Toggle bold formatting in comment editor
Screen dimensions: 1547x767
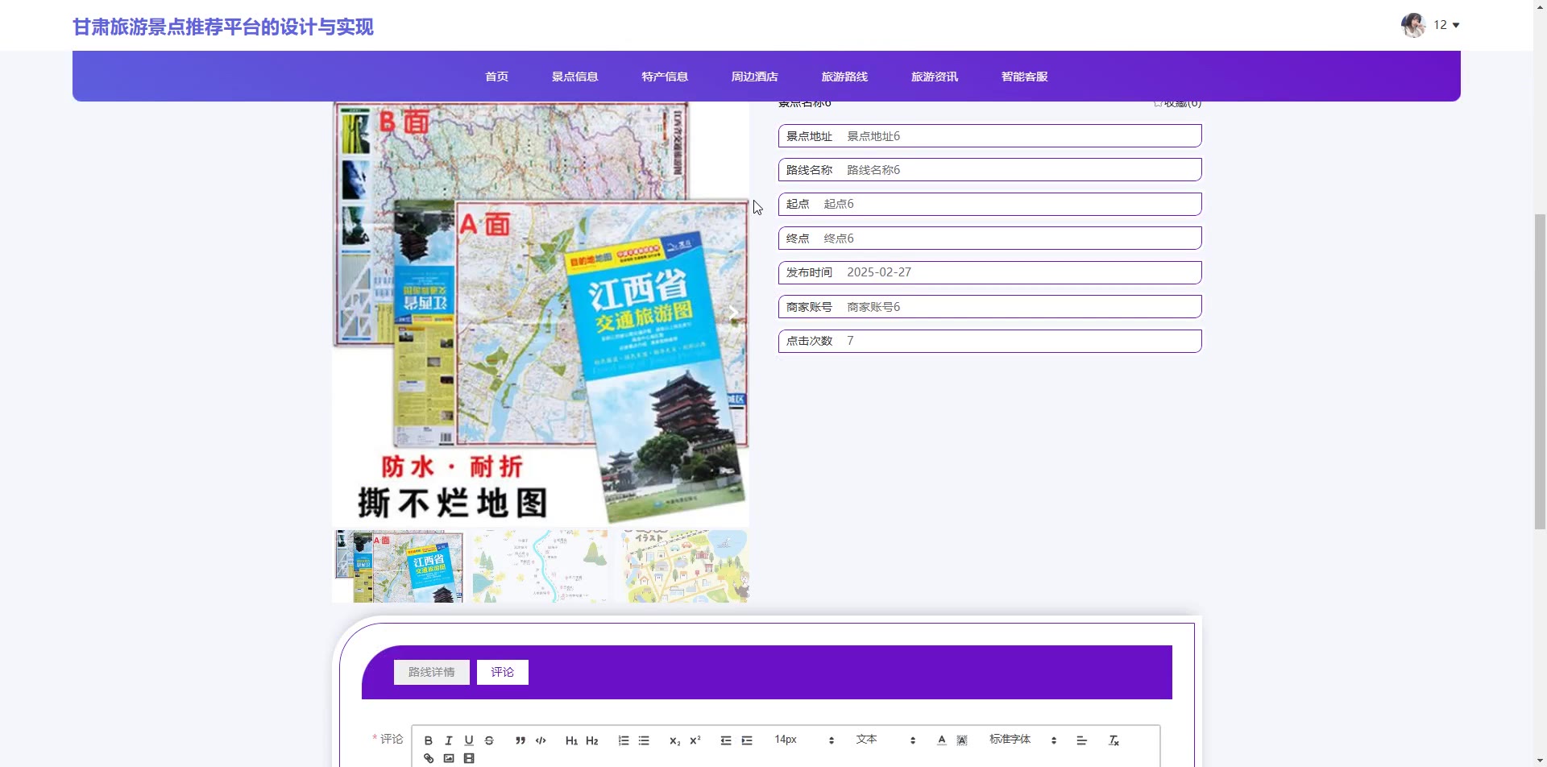429,740
